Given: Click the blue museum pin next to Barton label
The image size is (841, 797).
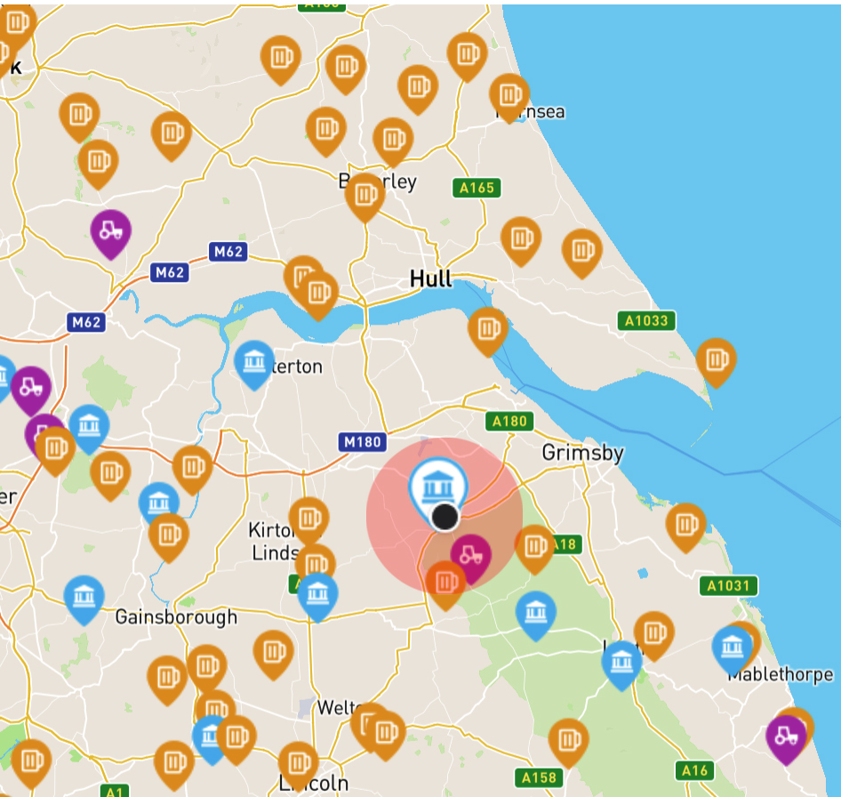Looking at the screenshot, I should pos(254,362).
